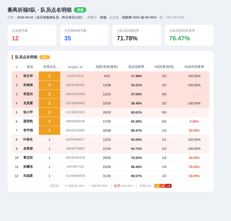Click the pale pink 电联率<65% legend swatch
Image resolution: width=231 pixels, height=221 pixels.
[89, 186]
